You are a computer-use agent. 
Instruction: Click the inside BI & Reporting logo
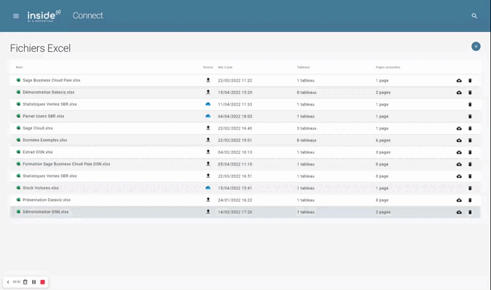coord(44,16)
